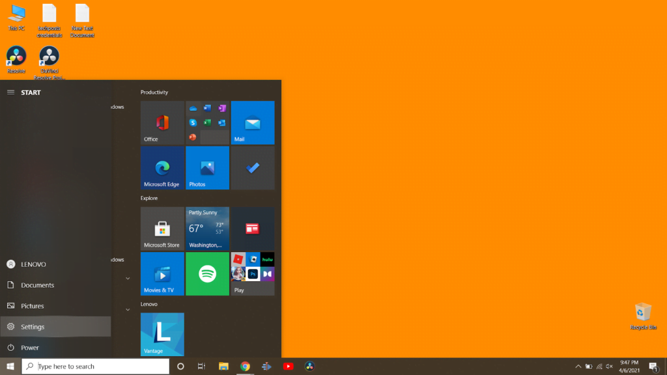Image resolution: width=667 pixels, height=375 pixels.
Task: Expand the lower app list chevron
Action: click(128, 309)
